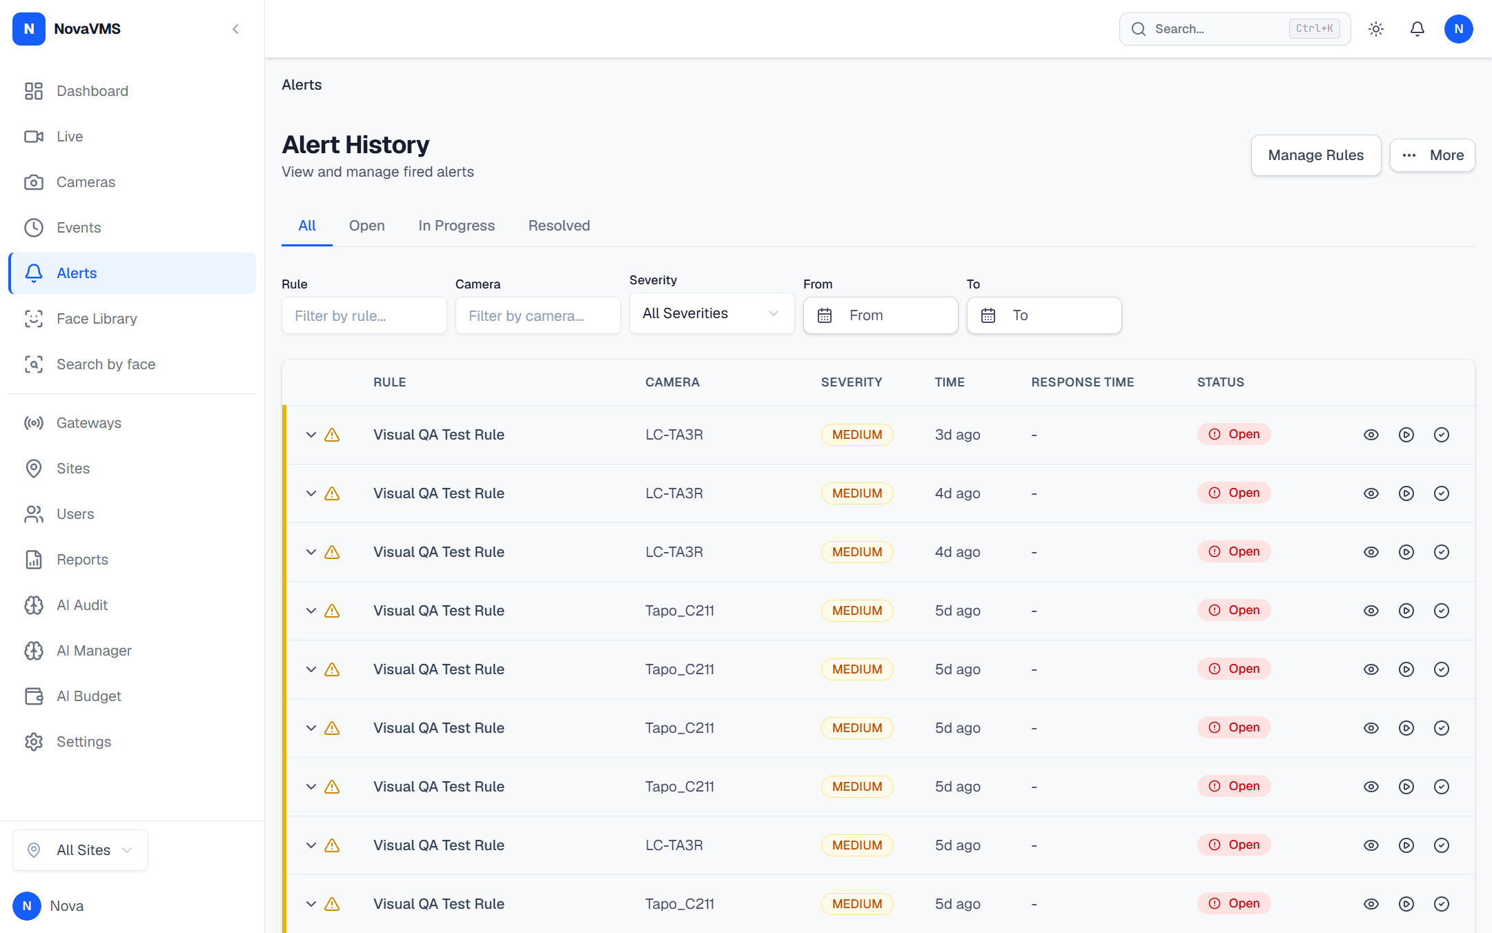Open the Cameras page
The width and height of the screenshot is (1492, 933).
132,182
